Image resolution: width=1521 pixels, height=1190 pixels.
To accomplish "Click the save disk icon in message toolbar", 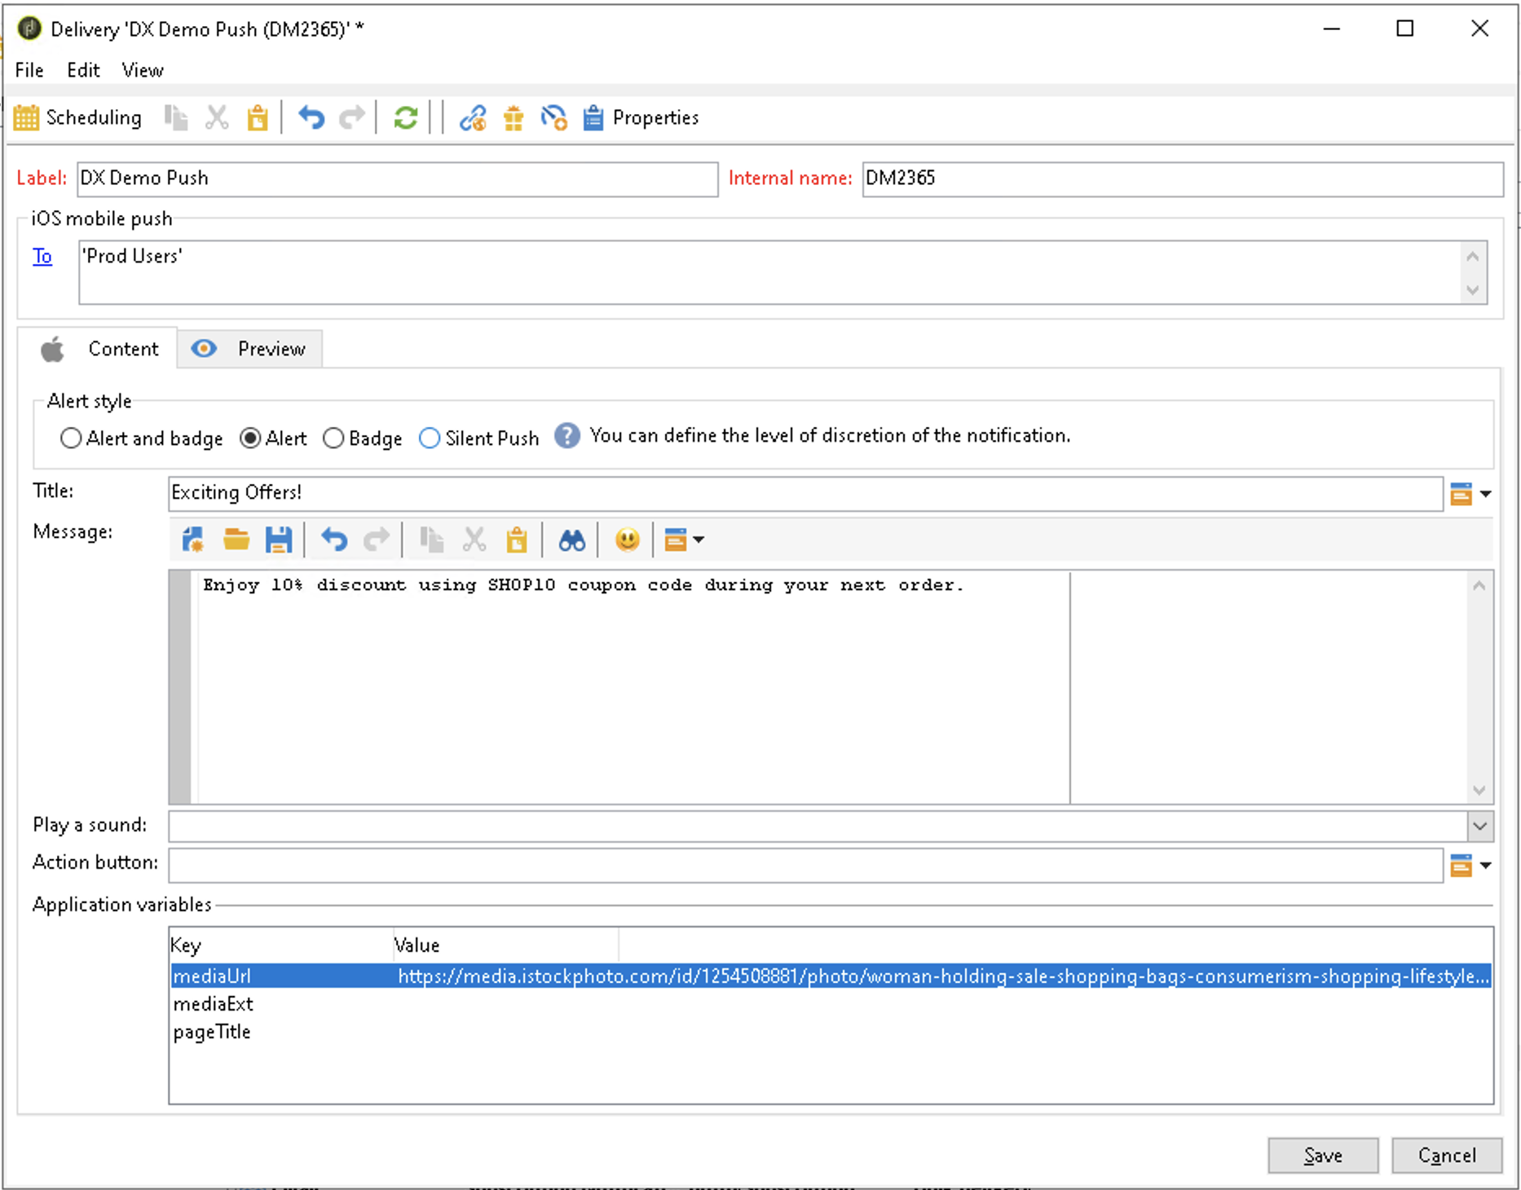I will pyautogui.click(x=279, y=540).
